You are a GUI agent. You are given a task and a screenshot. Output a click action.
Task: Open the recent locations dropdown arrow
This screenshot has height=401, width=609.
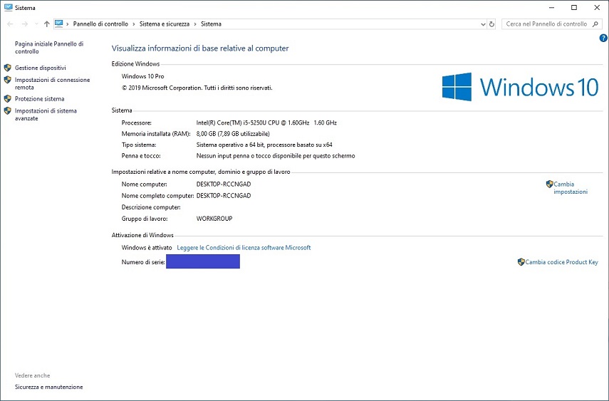(x=36, y=24)
